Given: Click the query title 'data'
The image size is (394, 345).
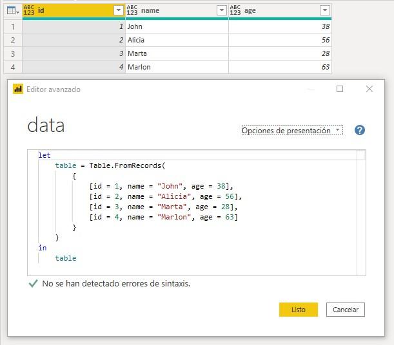Looking at the screenshot, I should pyautogui.click(x=46, y=125).
